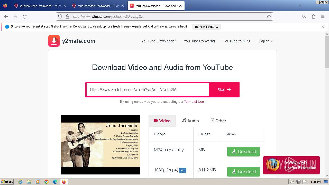Click the MP4 auto quality label

tap(169, 150)
